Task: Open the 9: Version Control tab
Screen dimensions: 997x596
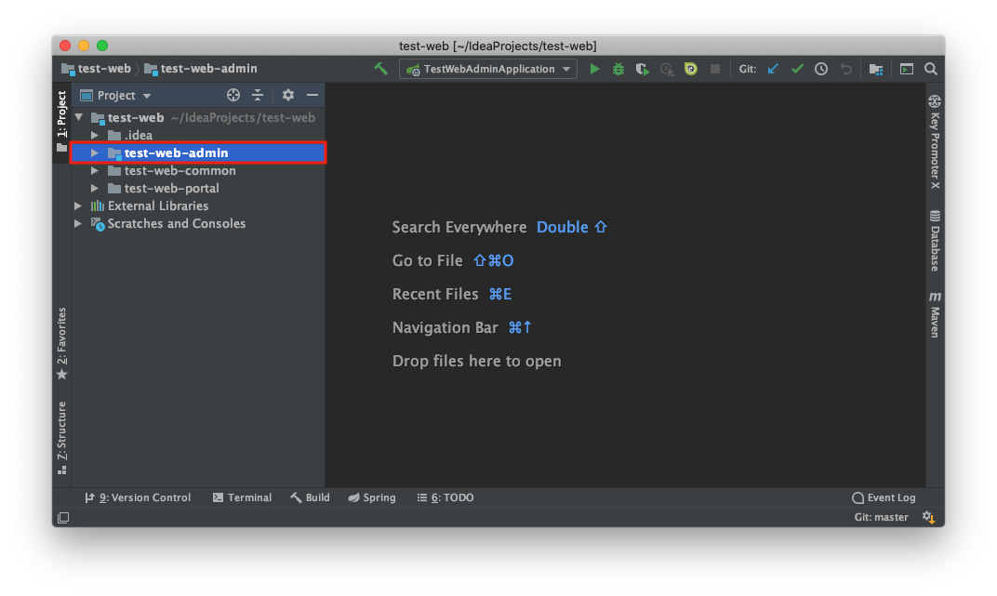Action: coord(138,497)
